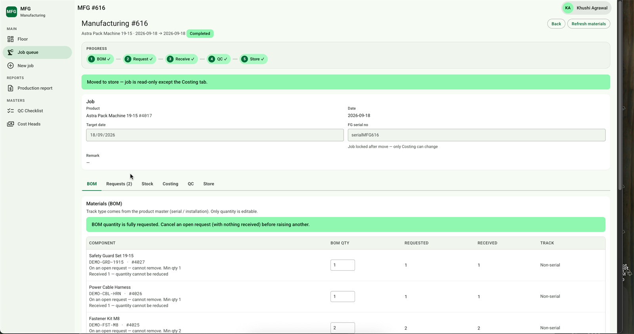Click the DEMO-CBL-HRN code text
The image size is (634, 334).
coord(105,294)
